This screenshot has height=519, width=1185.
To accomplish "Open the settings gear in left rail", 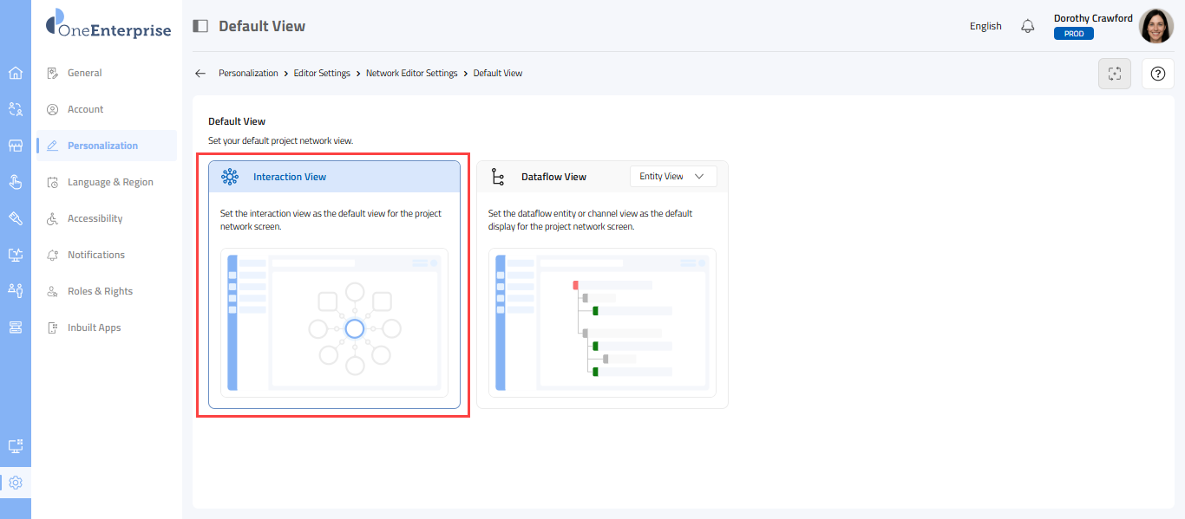I will [x=15, y=483].
